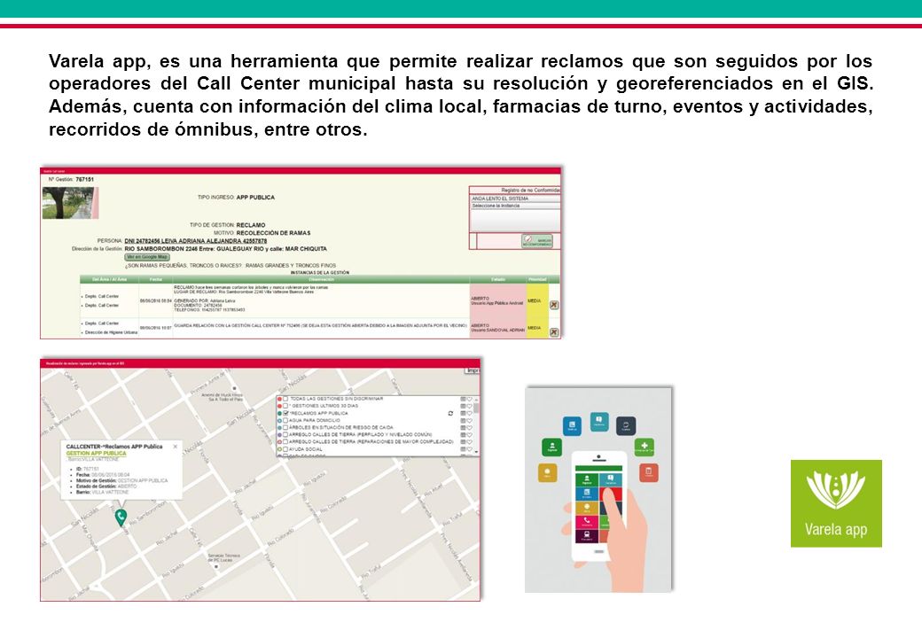922x638 pixels.
Task: Tap the orange-red floating icon
Action: [x=649, y=472]
